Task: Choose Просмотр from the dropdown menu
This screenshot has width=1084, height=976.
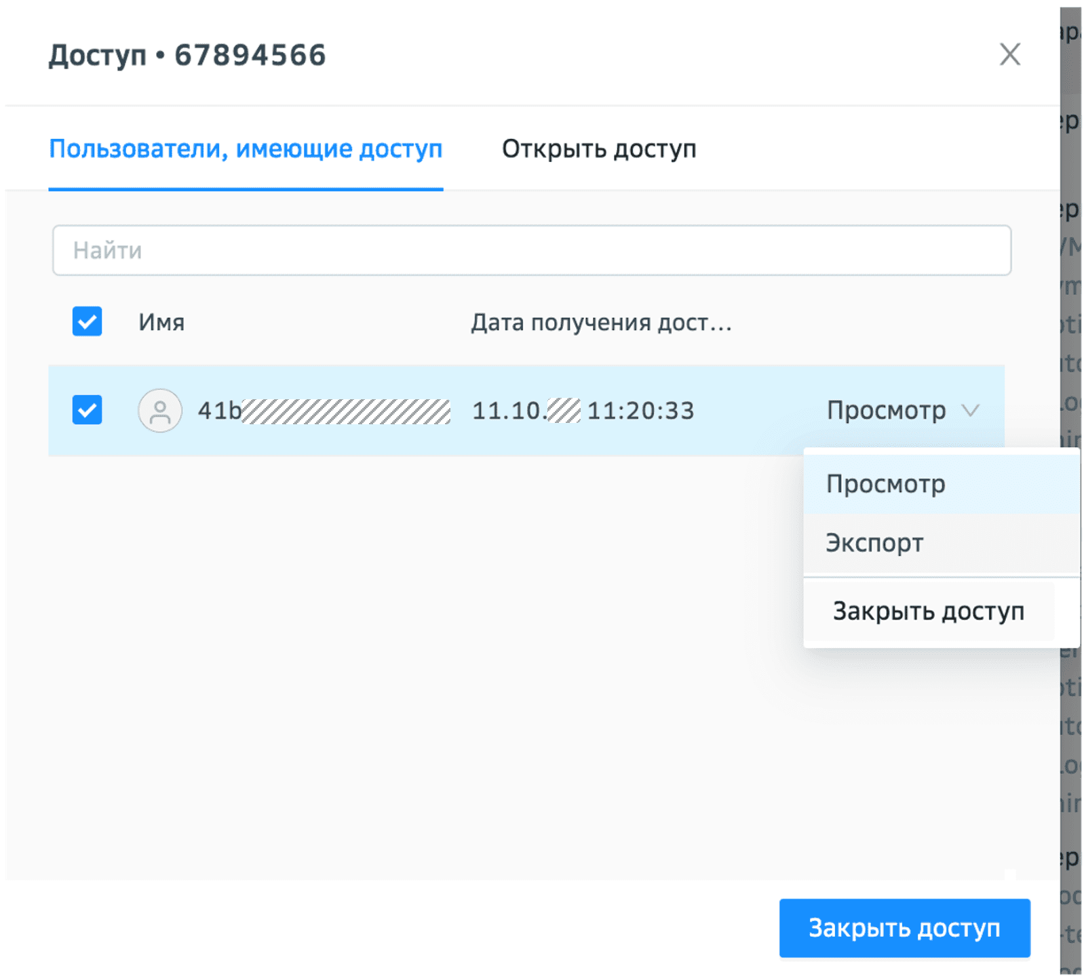Action: (x=885, y=485)
